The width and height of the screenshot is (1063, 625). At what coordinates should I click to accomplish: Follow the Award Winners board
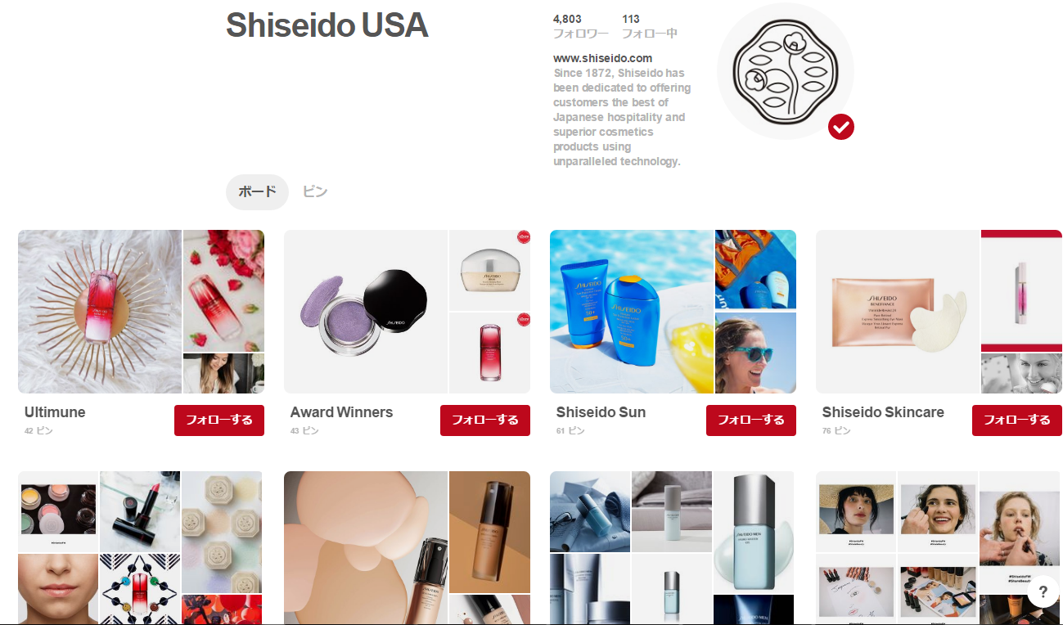pos(485,420)
